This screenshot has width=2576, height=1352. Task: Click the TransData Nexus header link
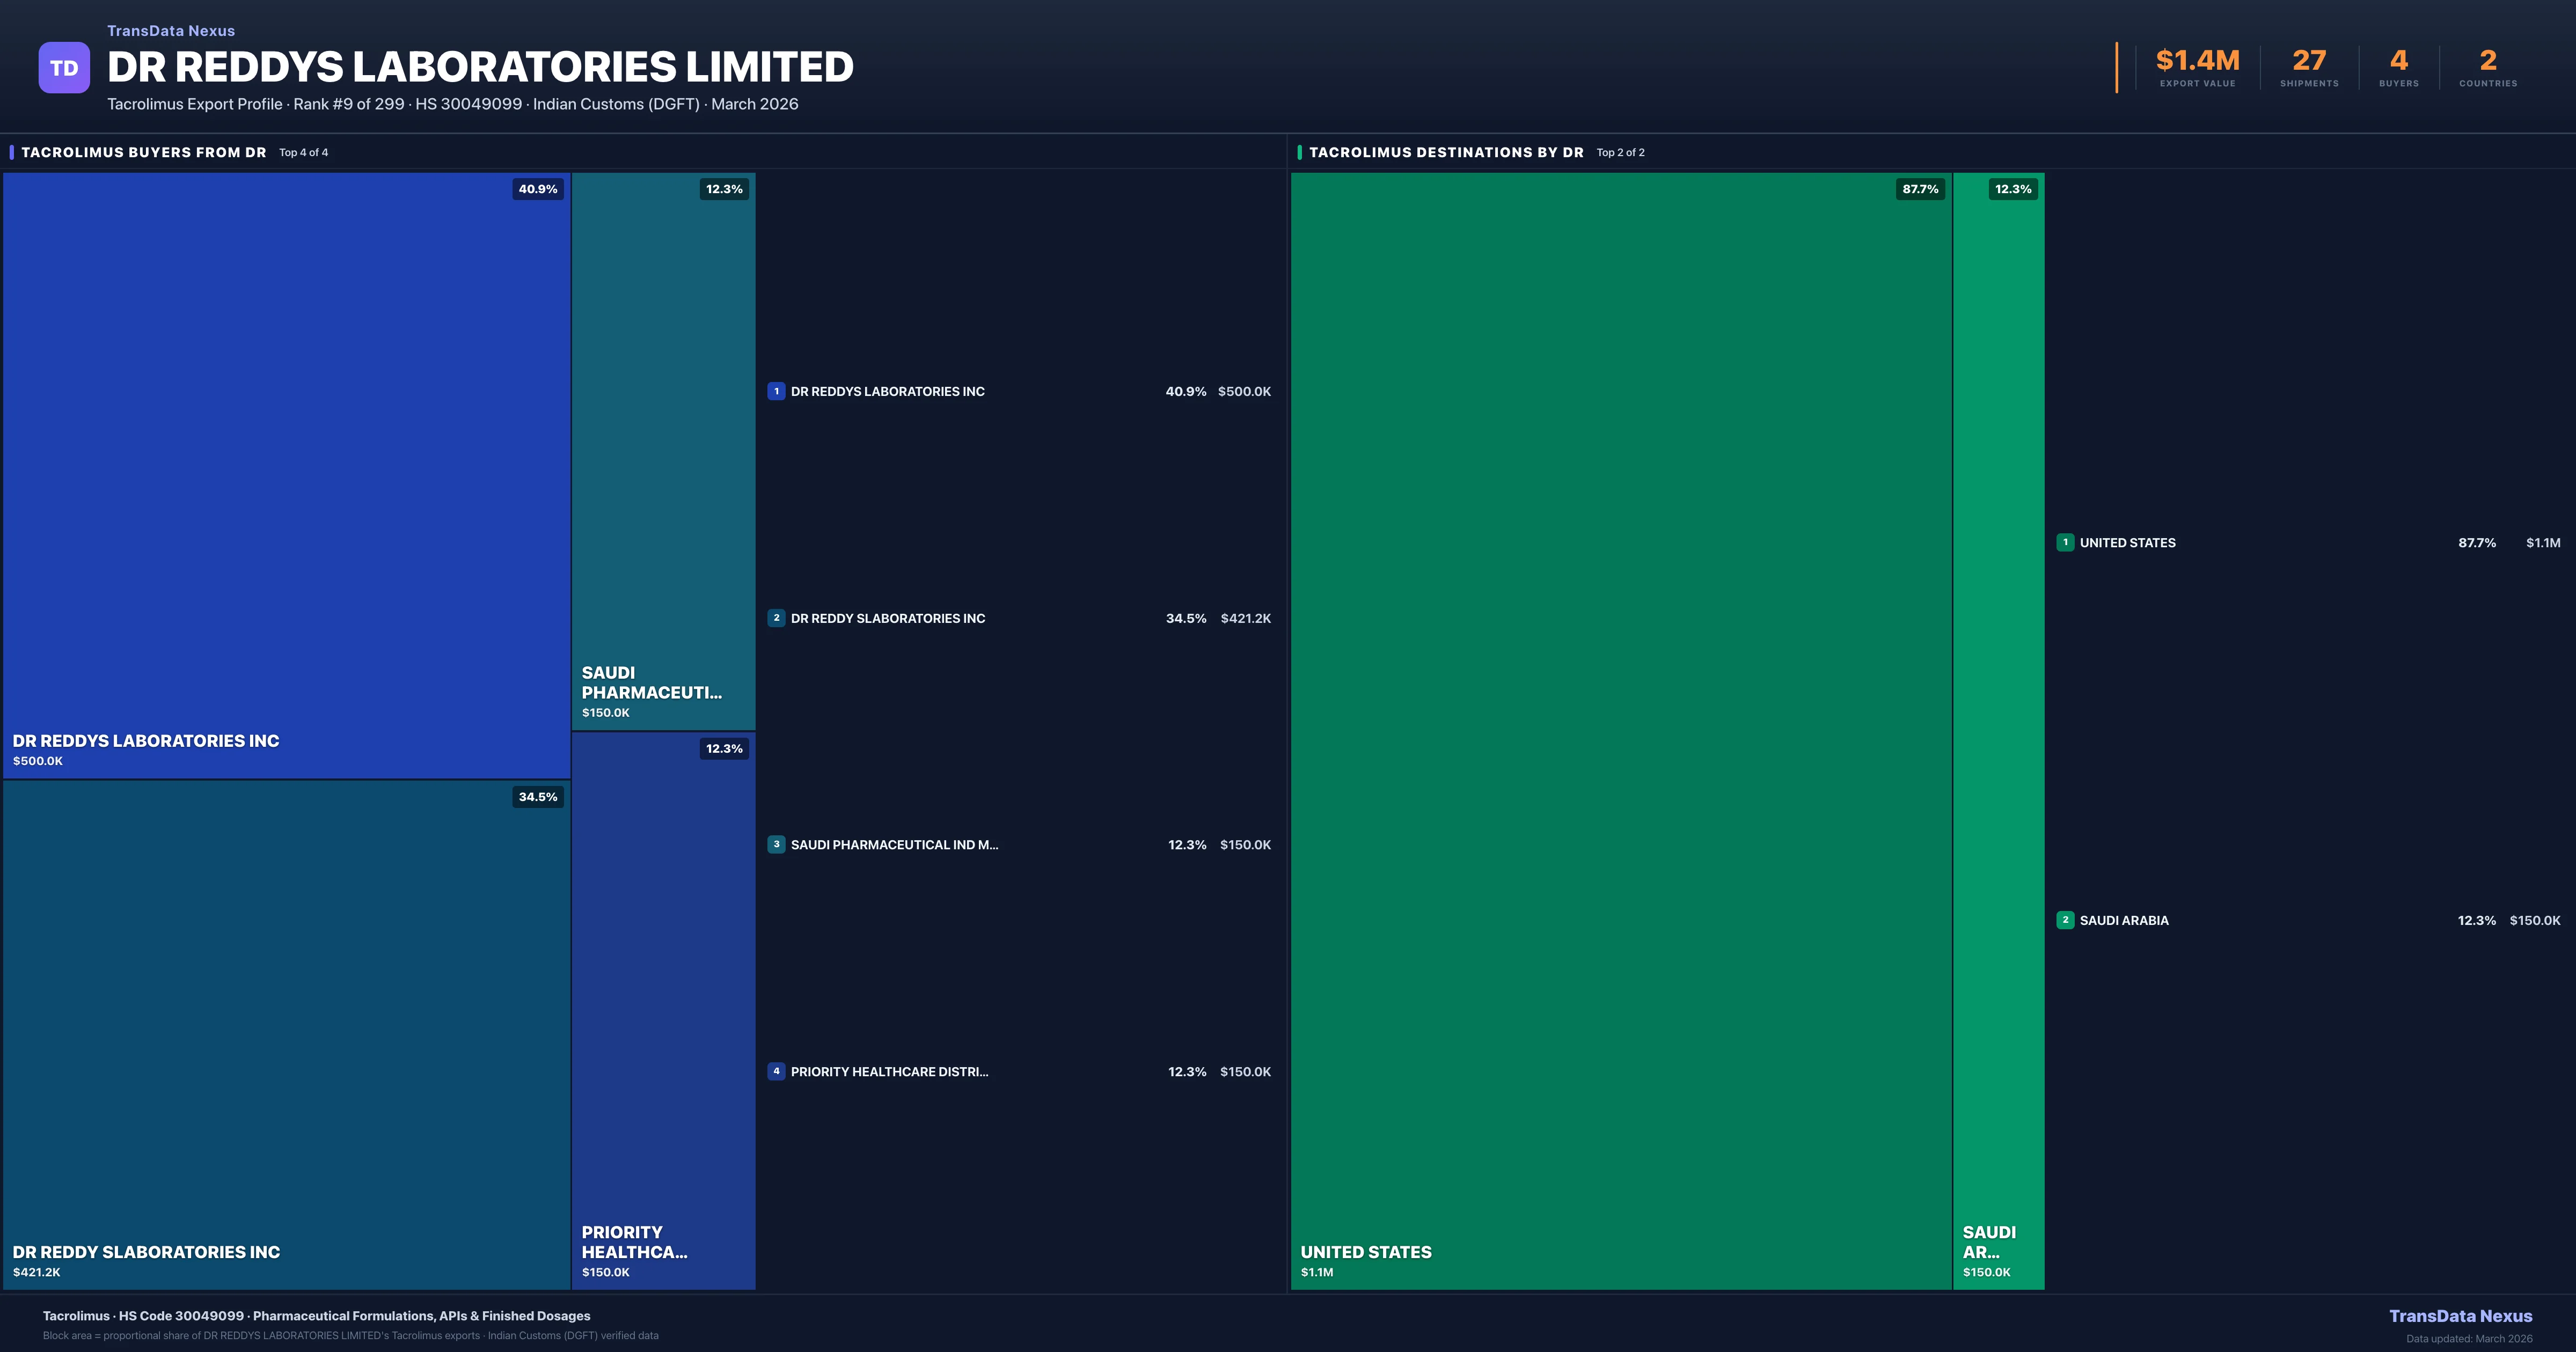(171, 31)
